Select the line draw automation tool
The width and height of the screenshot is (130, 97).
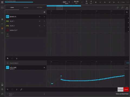(21, 89)
